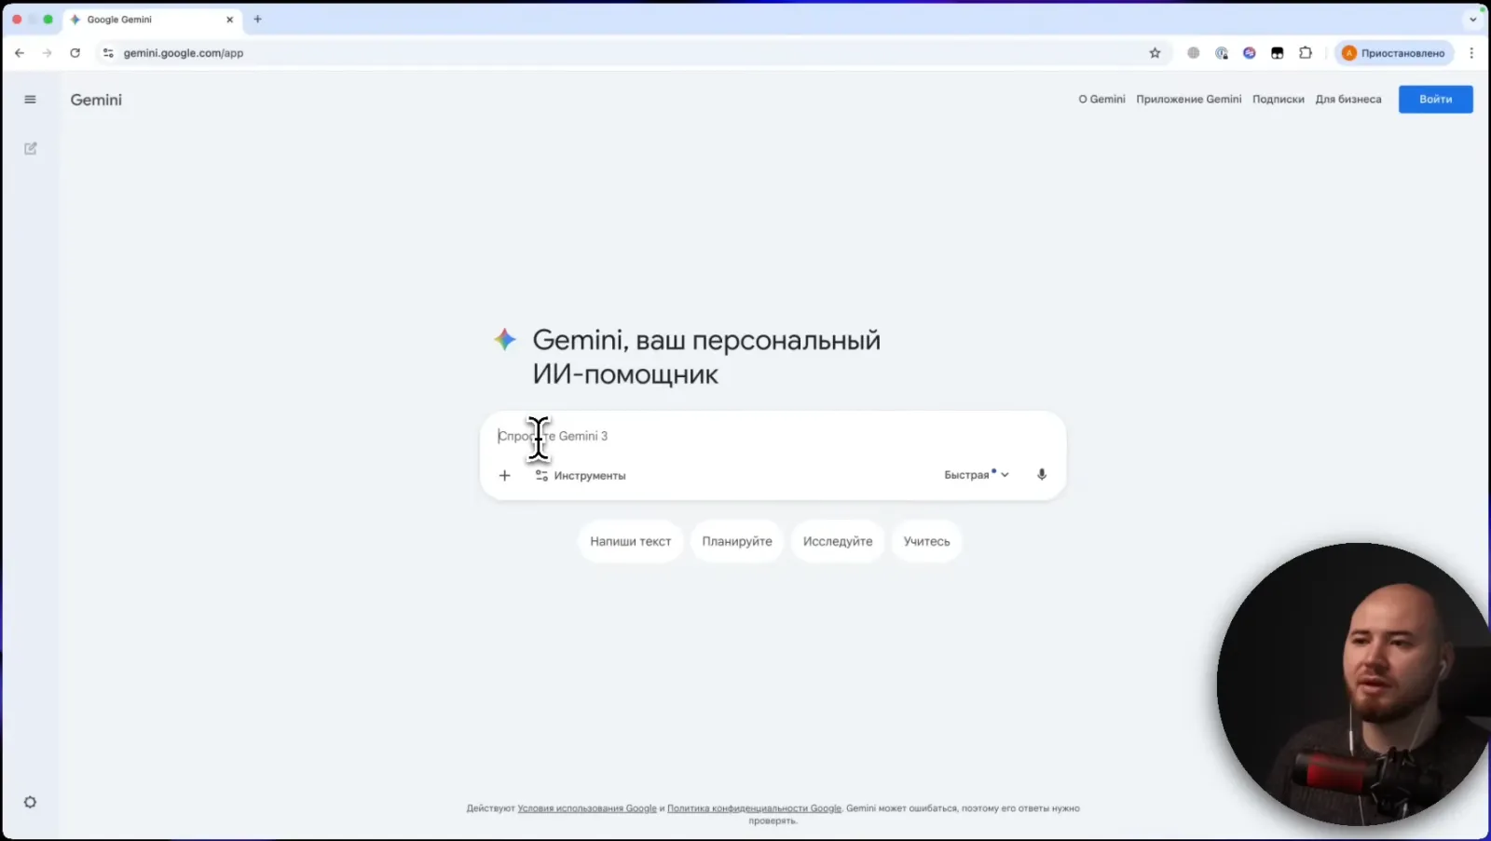Click the purple round extension icon
The width and height of the screenshot is (1491, 841).
pos(1250,53)
